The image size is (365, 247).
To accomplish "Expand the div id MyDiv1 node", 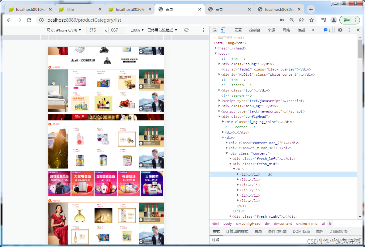I will pos(219,75).
